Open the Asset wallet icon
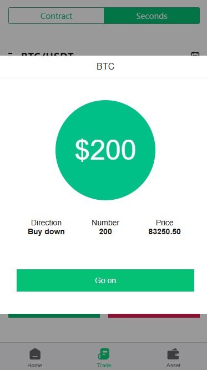 click(173, 354)
